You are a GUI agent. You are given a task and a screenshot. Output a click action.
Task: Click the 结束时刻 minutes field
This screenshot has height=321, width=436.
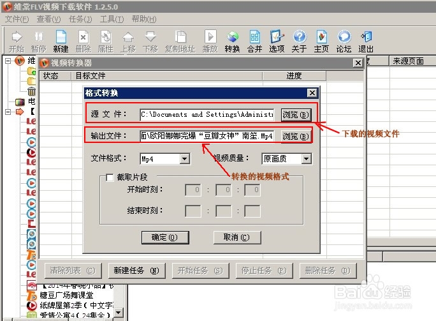point(224,211)
